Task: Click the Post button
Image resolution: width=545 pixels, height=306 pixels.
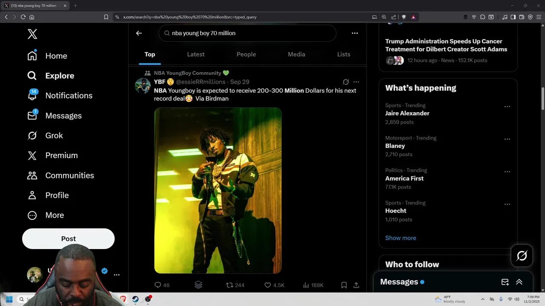Action: coord(68,239)
